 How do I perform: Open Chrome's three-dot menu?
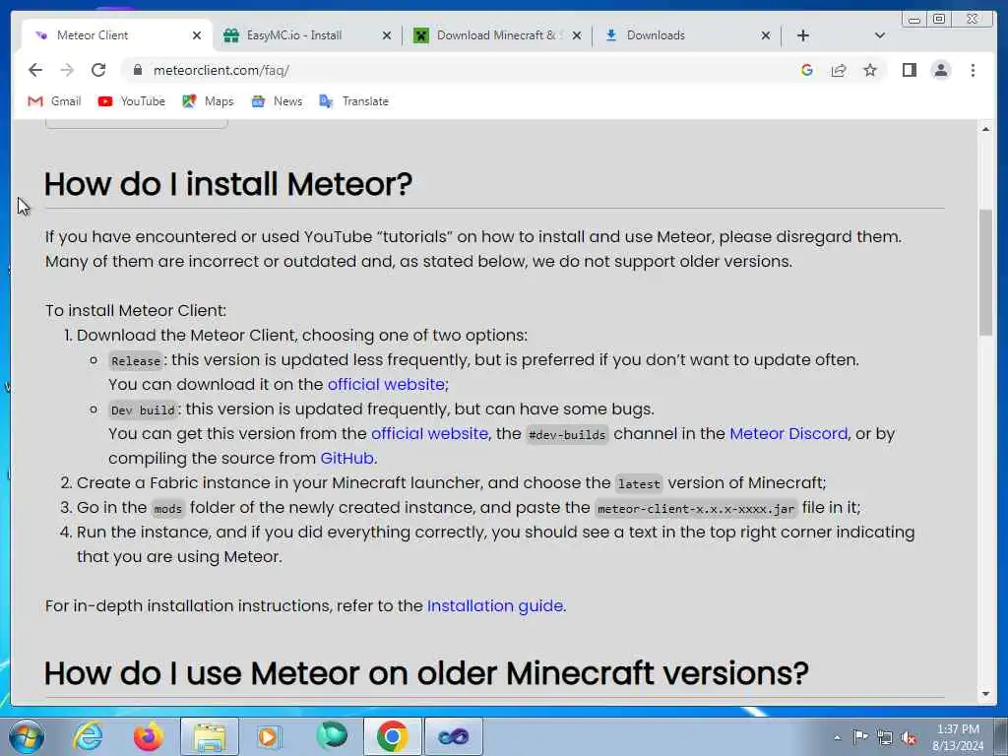click(973, 70)
